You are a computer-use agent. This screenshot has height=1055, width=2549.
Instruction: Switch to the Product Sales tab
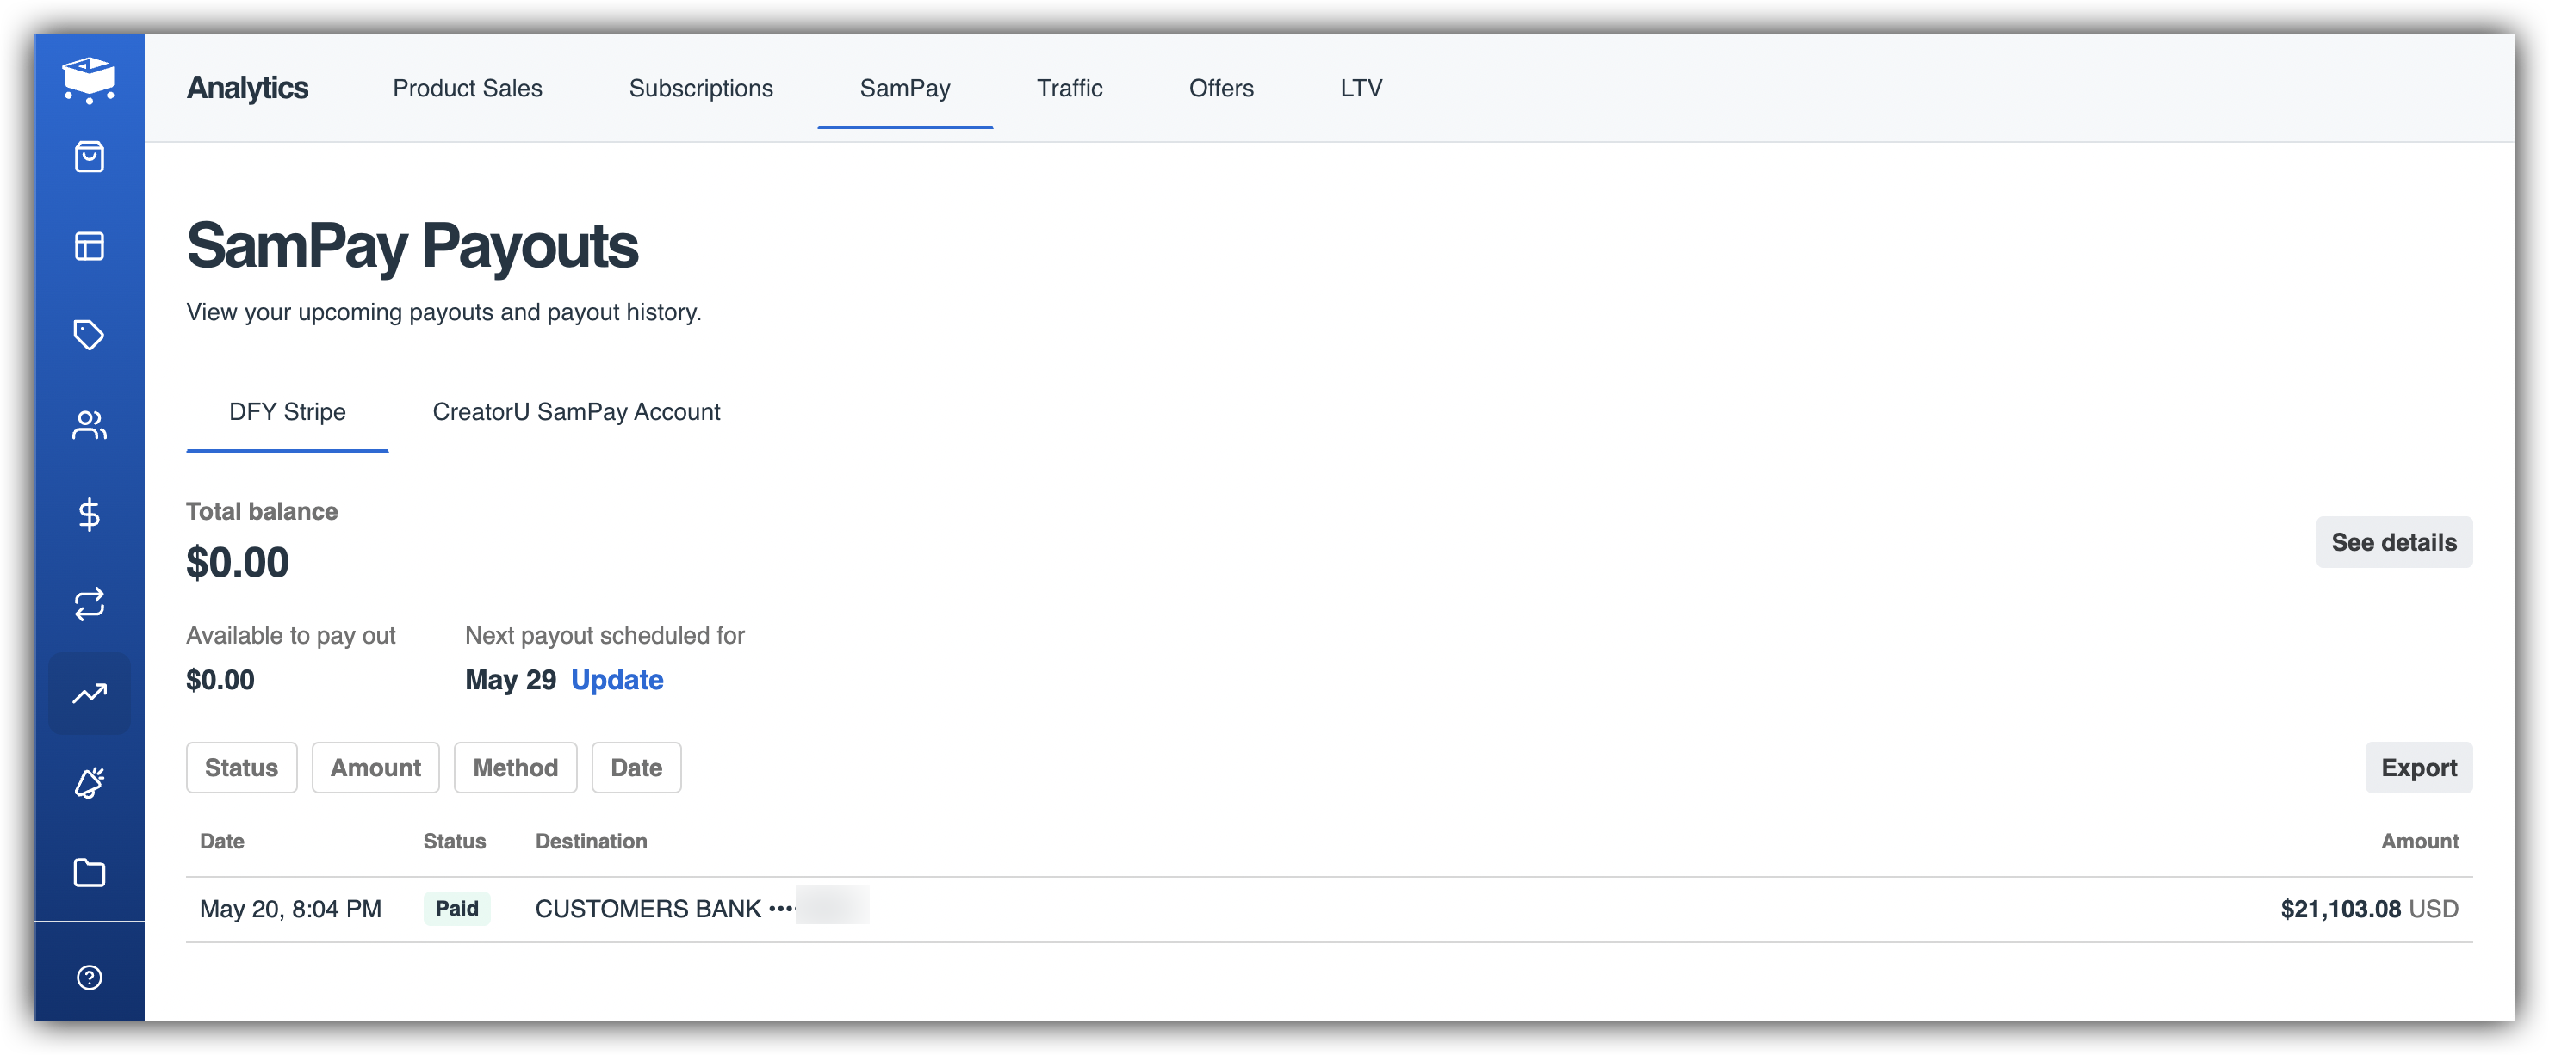tap(467, 88)
